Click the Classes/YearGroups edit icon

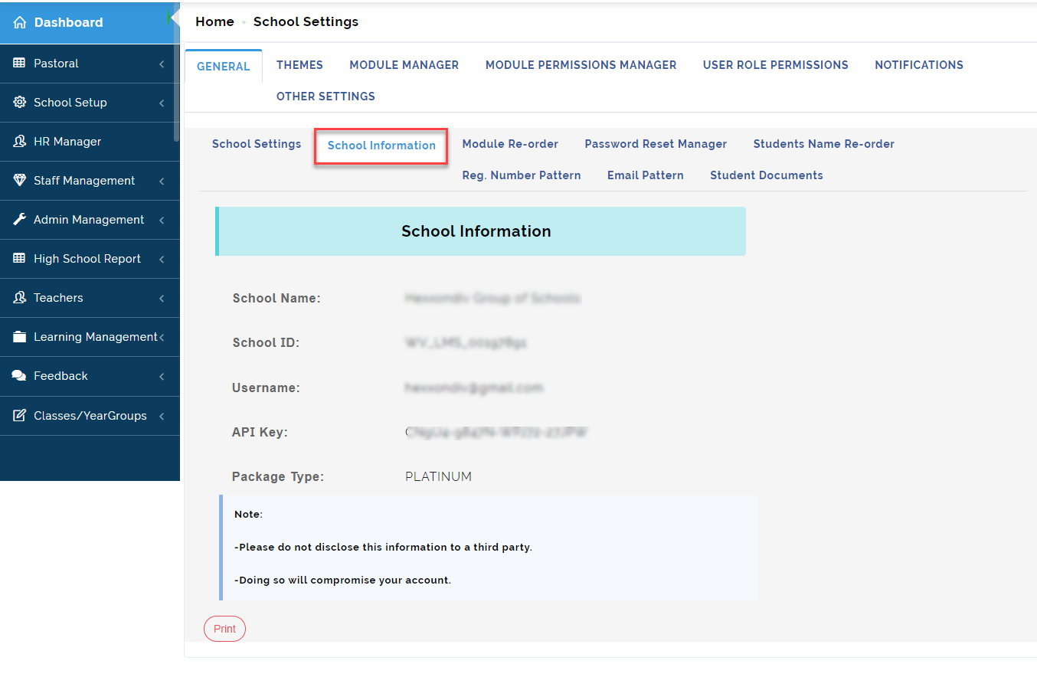tap(20, 416)
